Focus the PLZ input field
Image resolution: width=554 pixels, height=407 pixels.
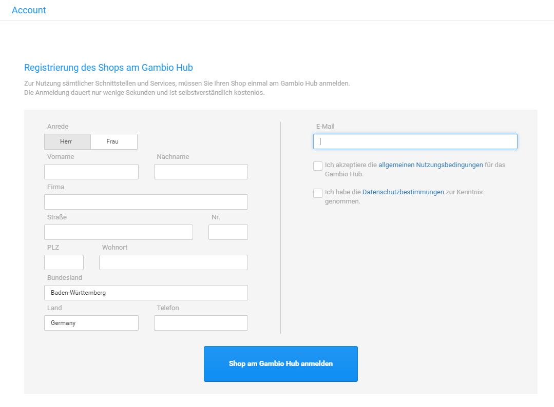click(64, 262)
